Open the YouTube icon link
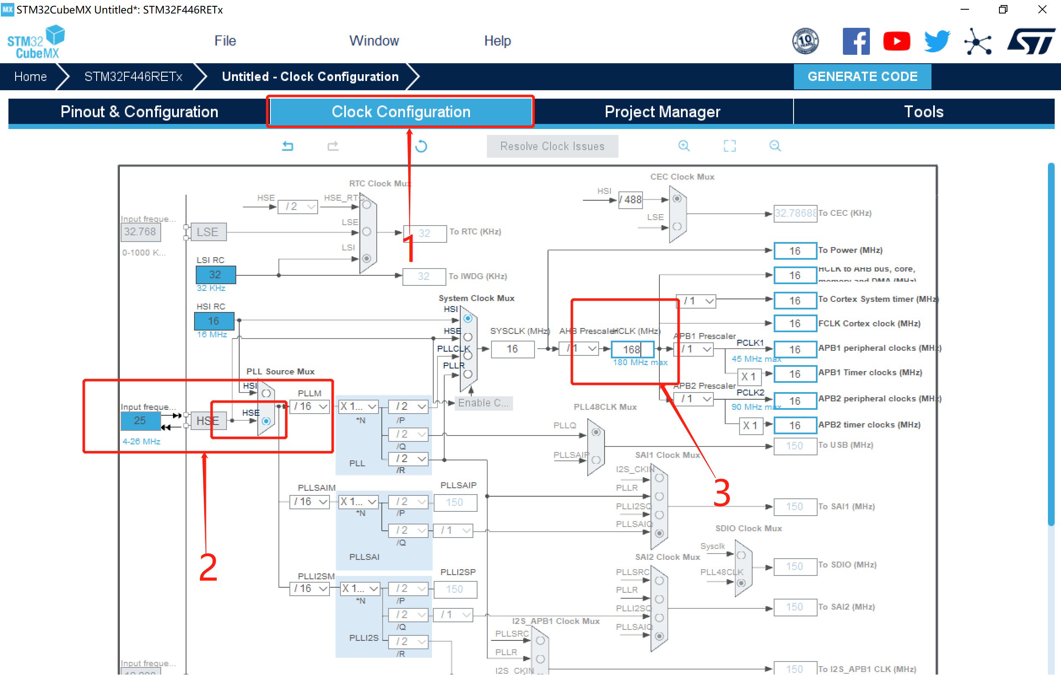Screen dimensions: 1061x683 (x=896, y=41)
